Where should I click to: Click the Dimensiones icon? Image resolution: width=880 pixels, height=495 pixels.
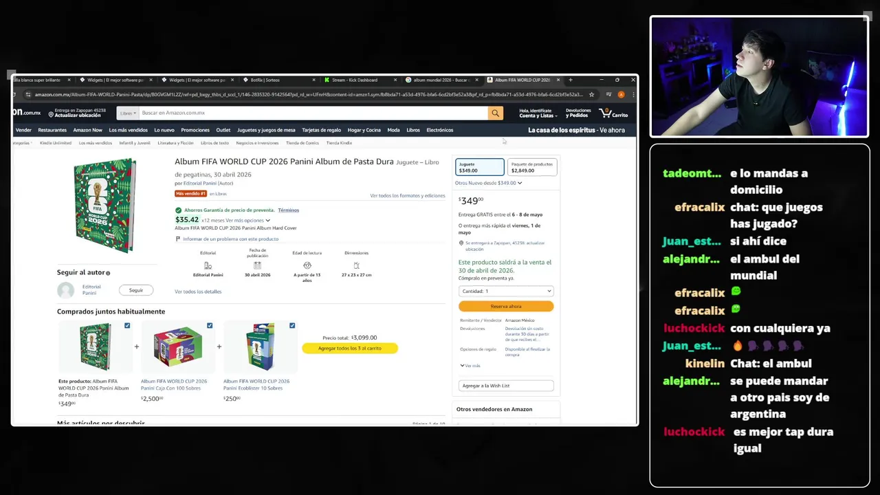tap(356, 265)
